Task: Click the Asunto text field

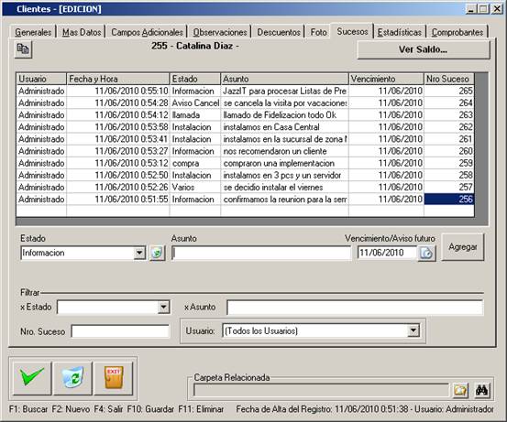Action: [261, 253]
